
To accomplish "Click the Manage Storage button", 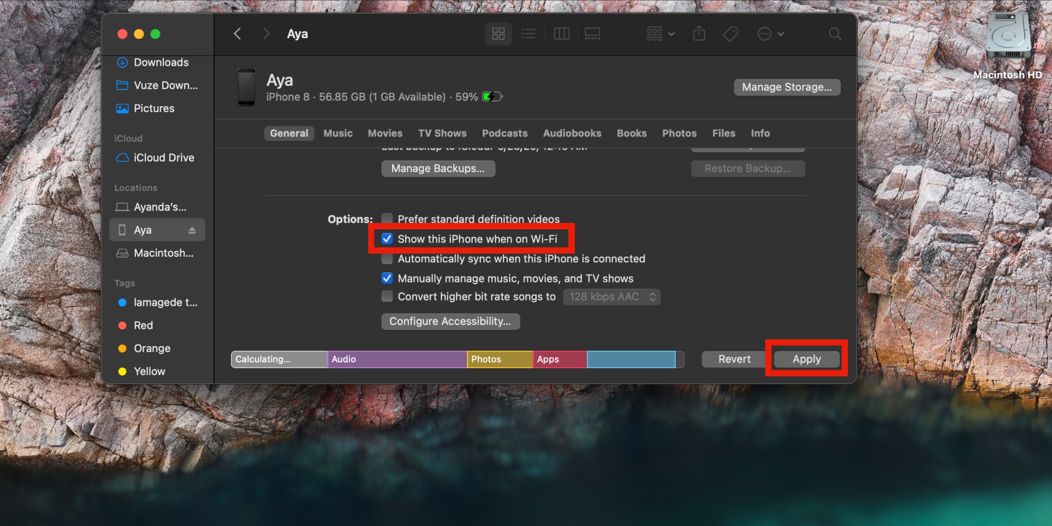I will (787, 87).
